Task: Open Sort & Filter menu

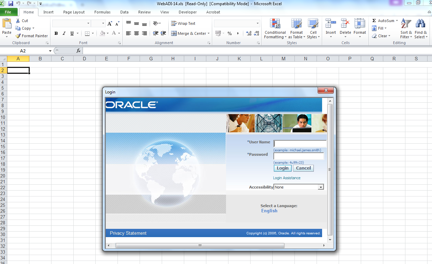Action: click(x=406, y=29)
